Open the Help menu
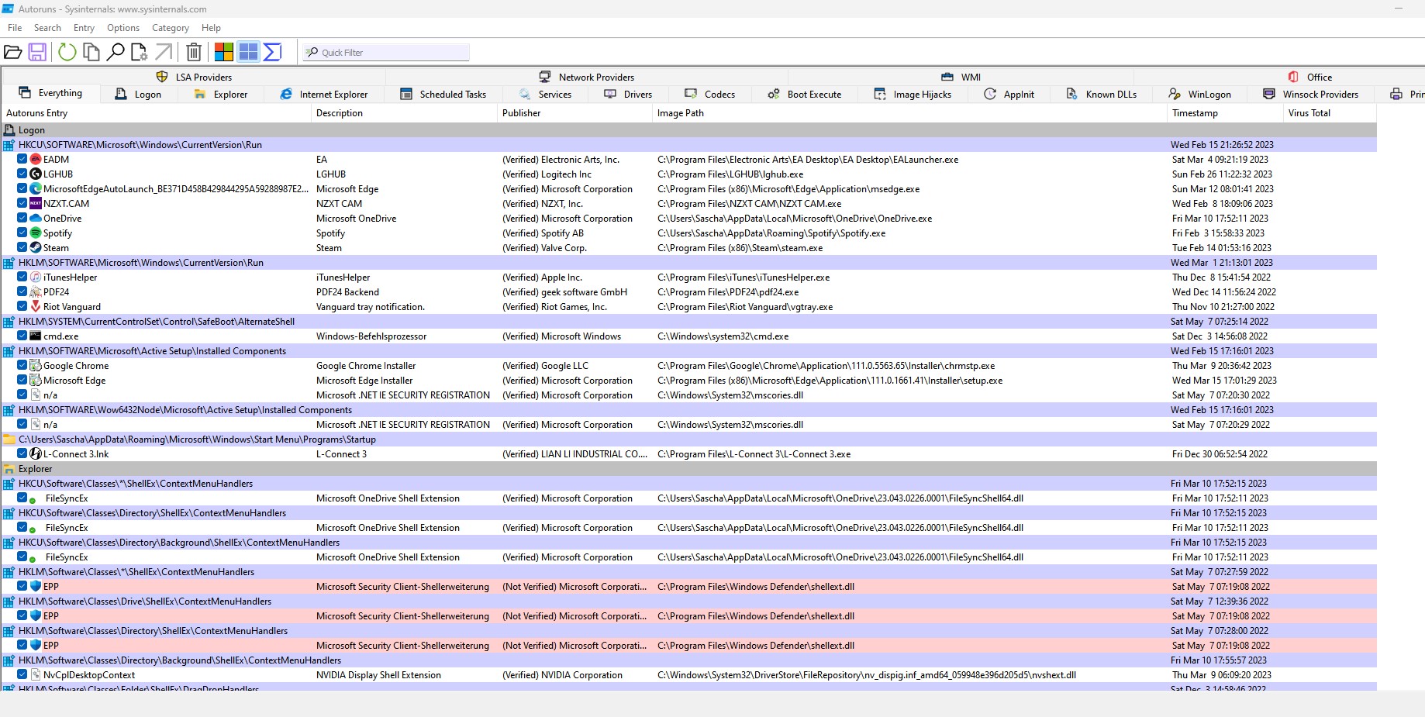 [x=211, y=28]
